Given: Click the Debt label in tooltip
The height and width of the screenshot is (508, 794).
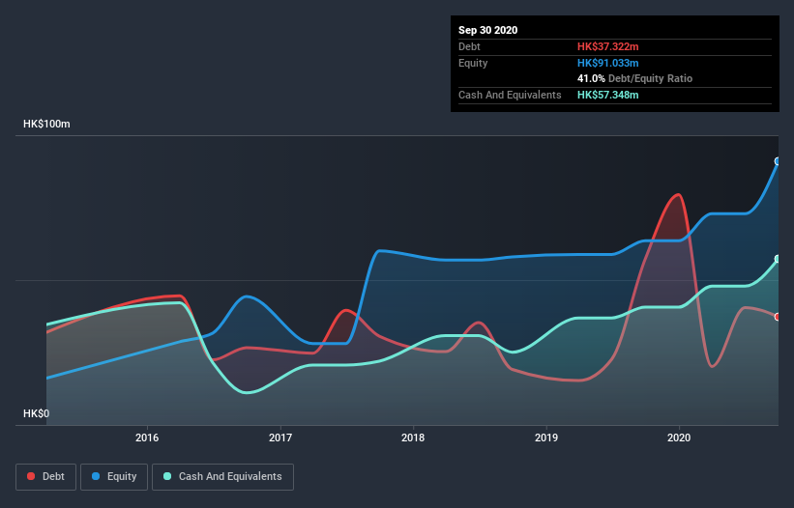Looking at the screenshot, I should coord(469,46).
